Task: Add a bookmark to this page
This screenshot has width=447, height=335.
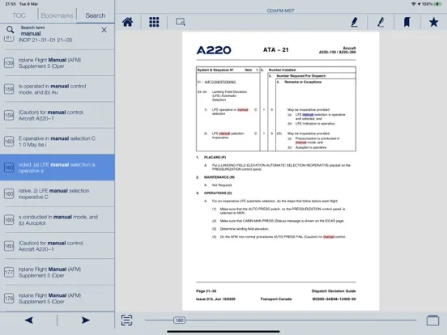Action: pyautogui.click(x=407, y=22)
